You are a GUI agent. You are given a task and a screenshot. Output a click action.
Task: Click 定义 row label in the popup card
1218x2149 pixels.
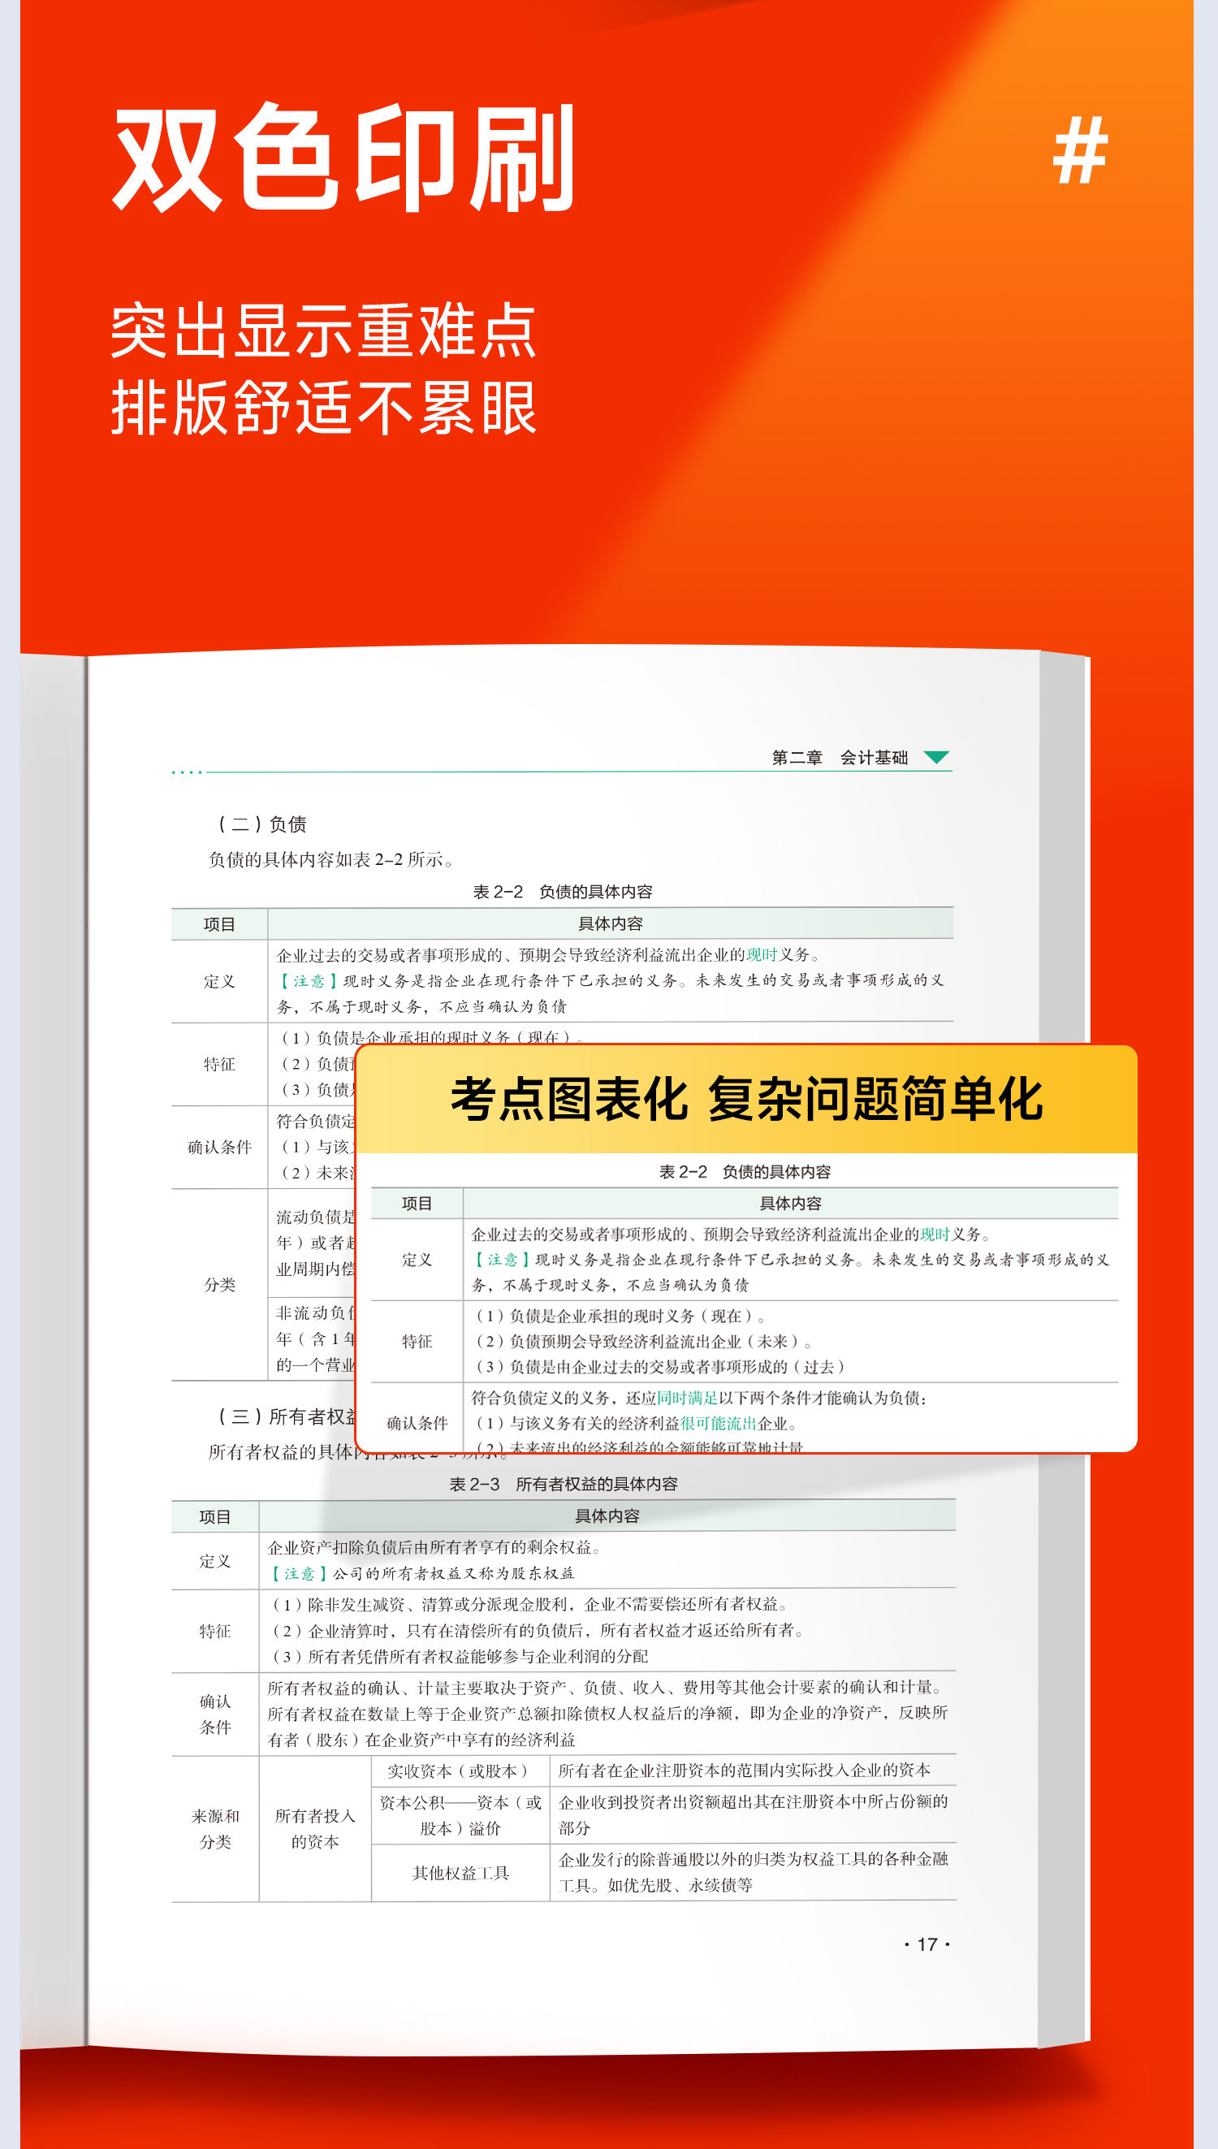pos(417,1259)
